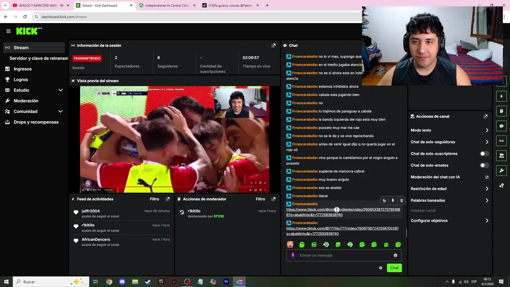
Task: Click the chat panel scrollbar
Action: click(406, 233)
